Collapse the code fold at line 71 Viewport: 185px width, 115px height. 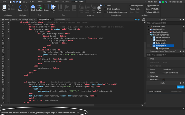click(8, 87)
